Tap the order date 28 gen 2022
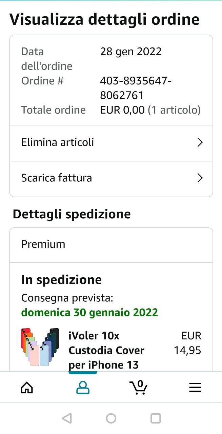The width and height of the screenshot is (222, 434). click(131, 52)
